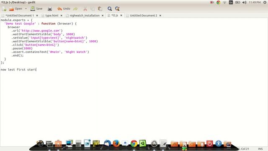Switch to the Untitled Document 2 tab

[143, 16]
